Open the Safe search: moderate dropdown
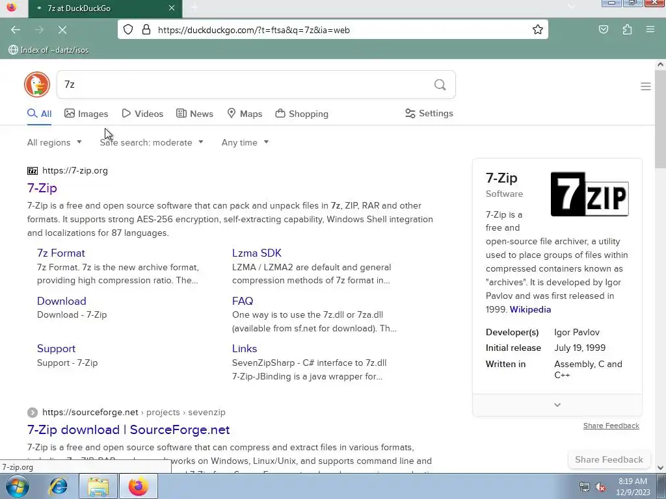The height and width of the screenshot is (499, 666). [151, 142]
